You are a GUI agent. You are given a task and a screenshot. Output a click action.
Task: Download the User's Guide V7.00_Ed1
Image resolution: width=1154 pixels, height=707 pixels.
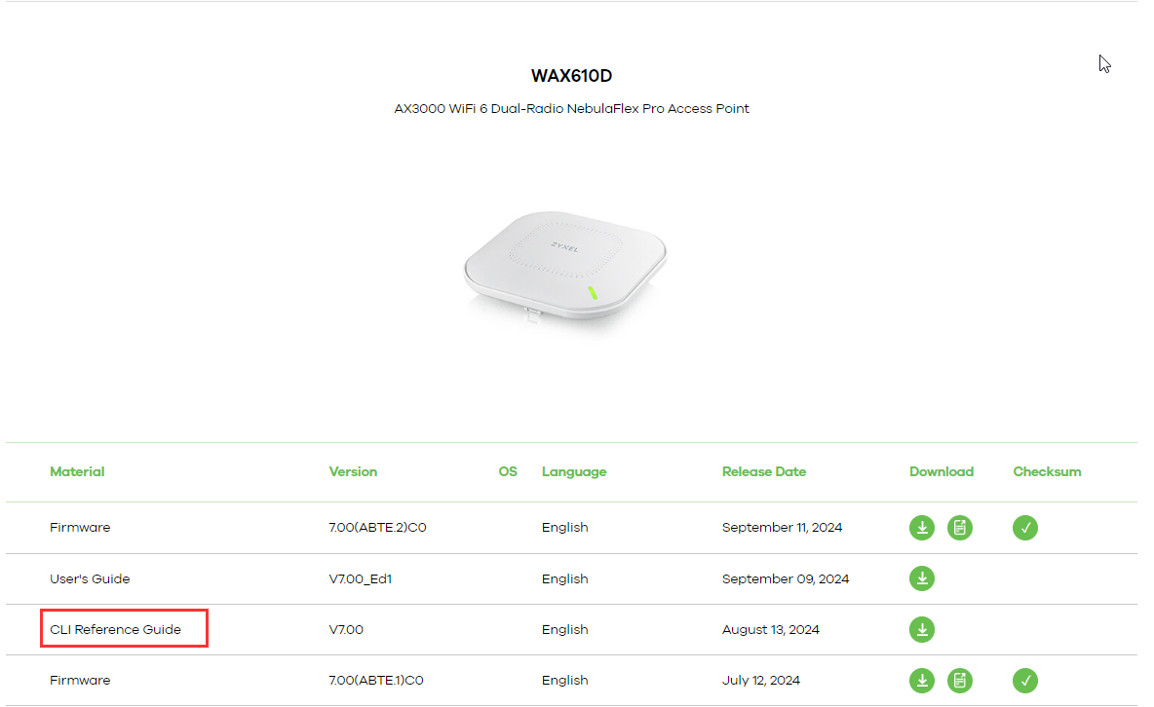point(922,578)
